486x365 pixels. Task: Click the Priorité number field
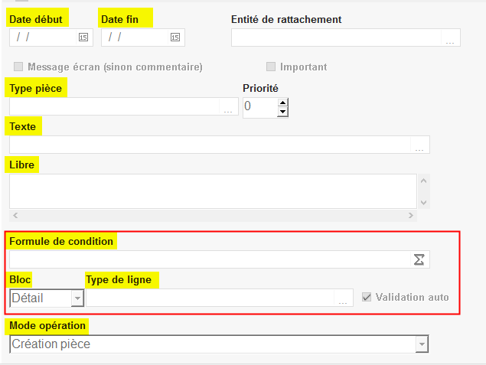(259, 107)
